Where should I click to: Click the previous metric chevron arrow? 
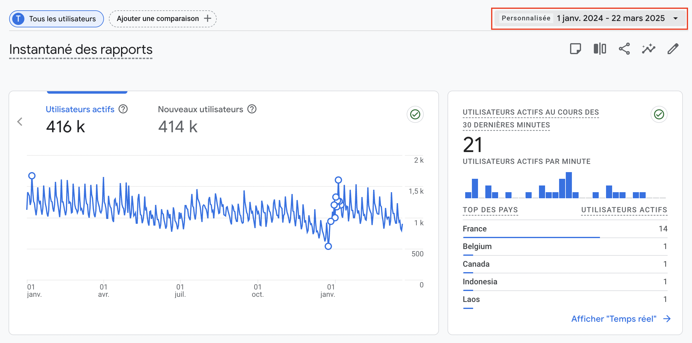click(20, 122)
